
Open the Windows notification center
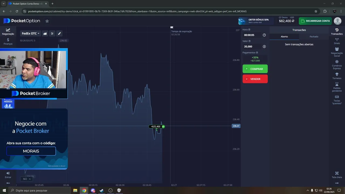(339, 190)
